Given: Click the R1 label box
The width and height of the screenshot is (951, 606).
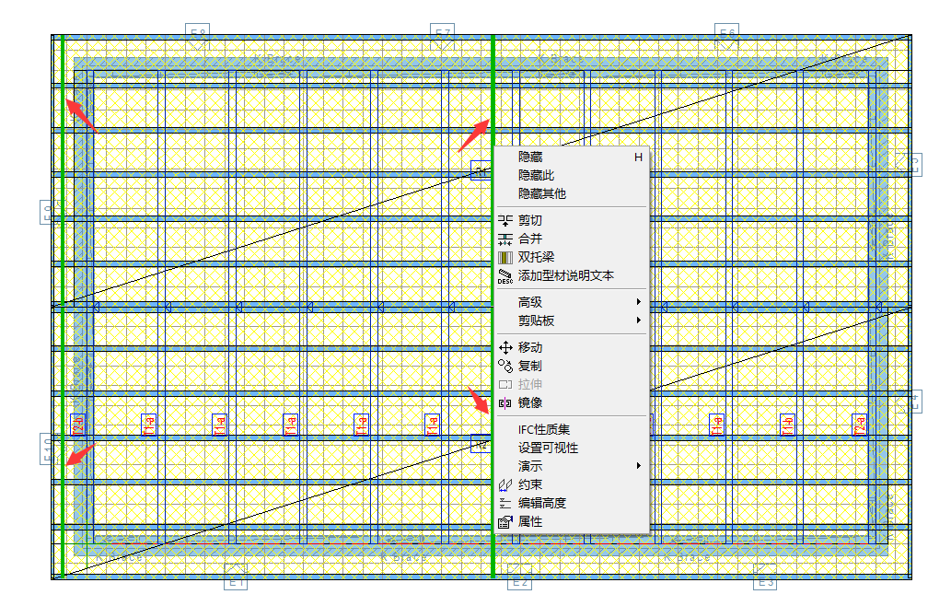Looking at the screenshot, I should click(481, 170).
